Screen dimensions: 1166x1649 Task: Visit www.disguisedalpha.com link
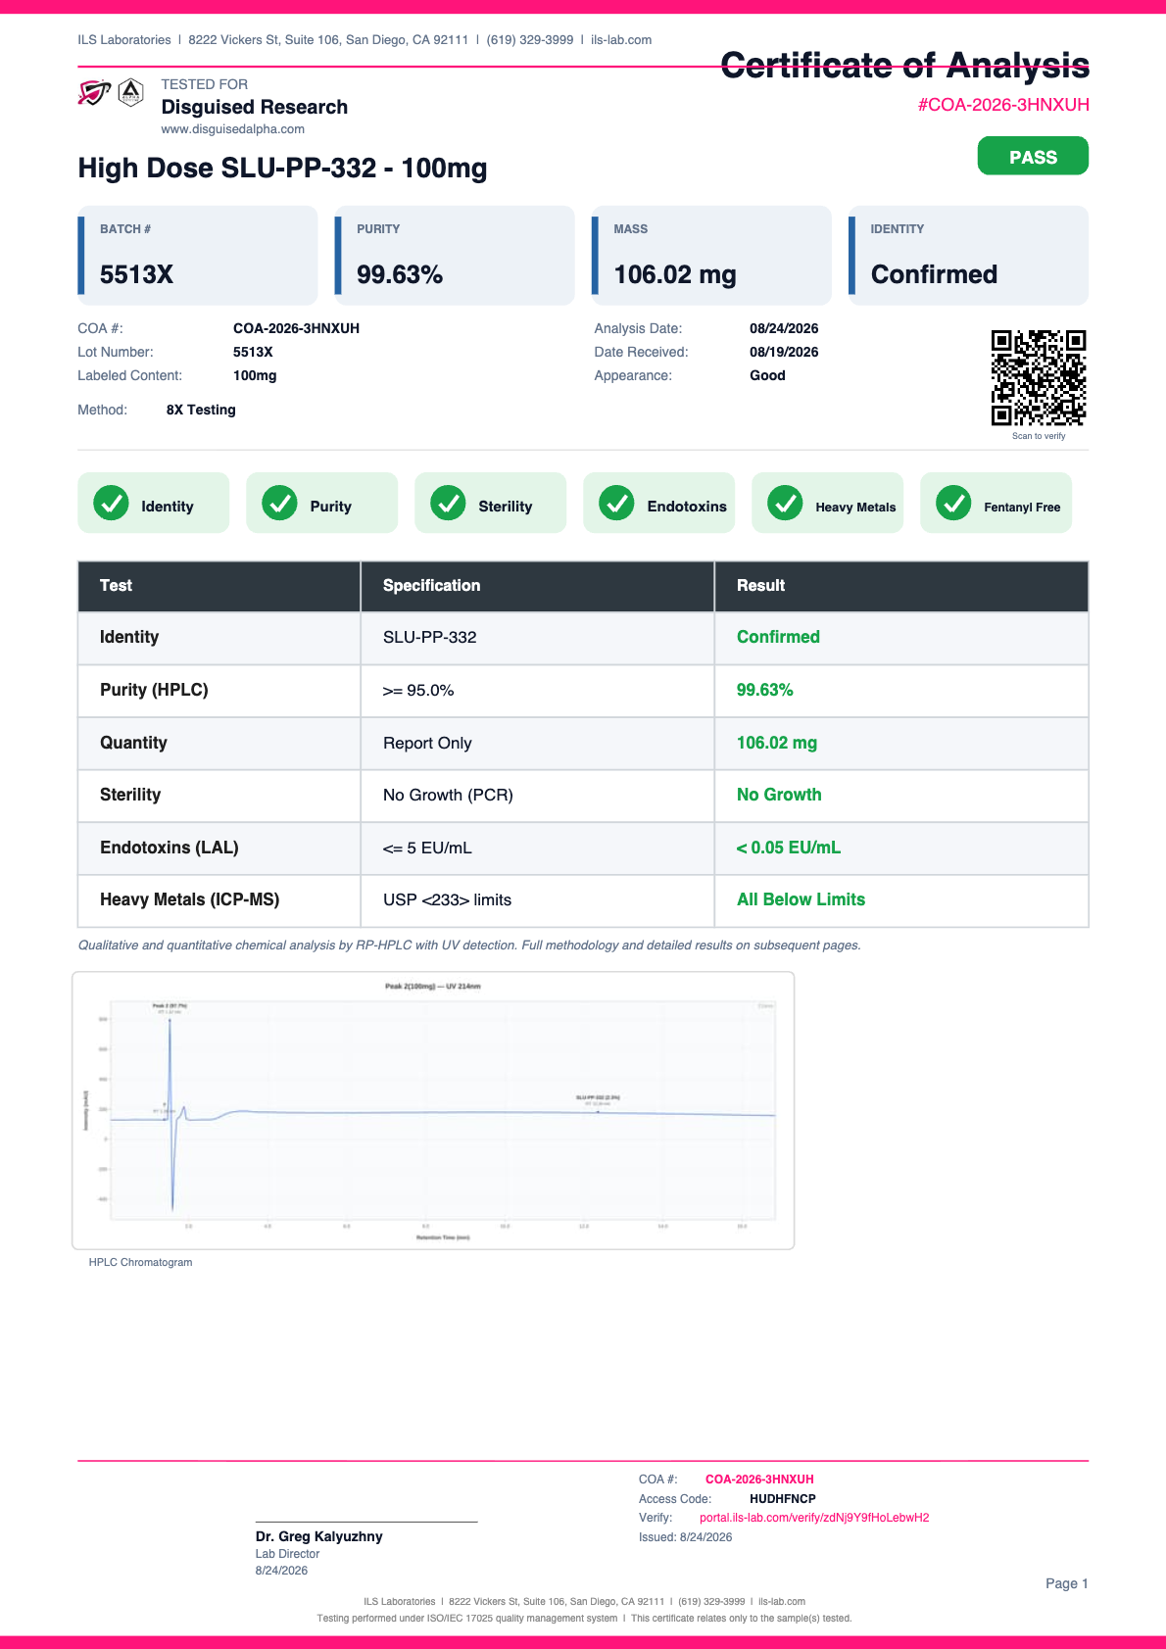point(233,129)
